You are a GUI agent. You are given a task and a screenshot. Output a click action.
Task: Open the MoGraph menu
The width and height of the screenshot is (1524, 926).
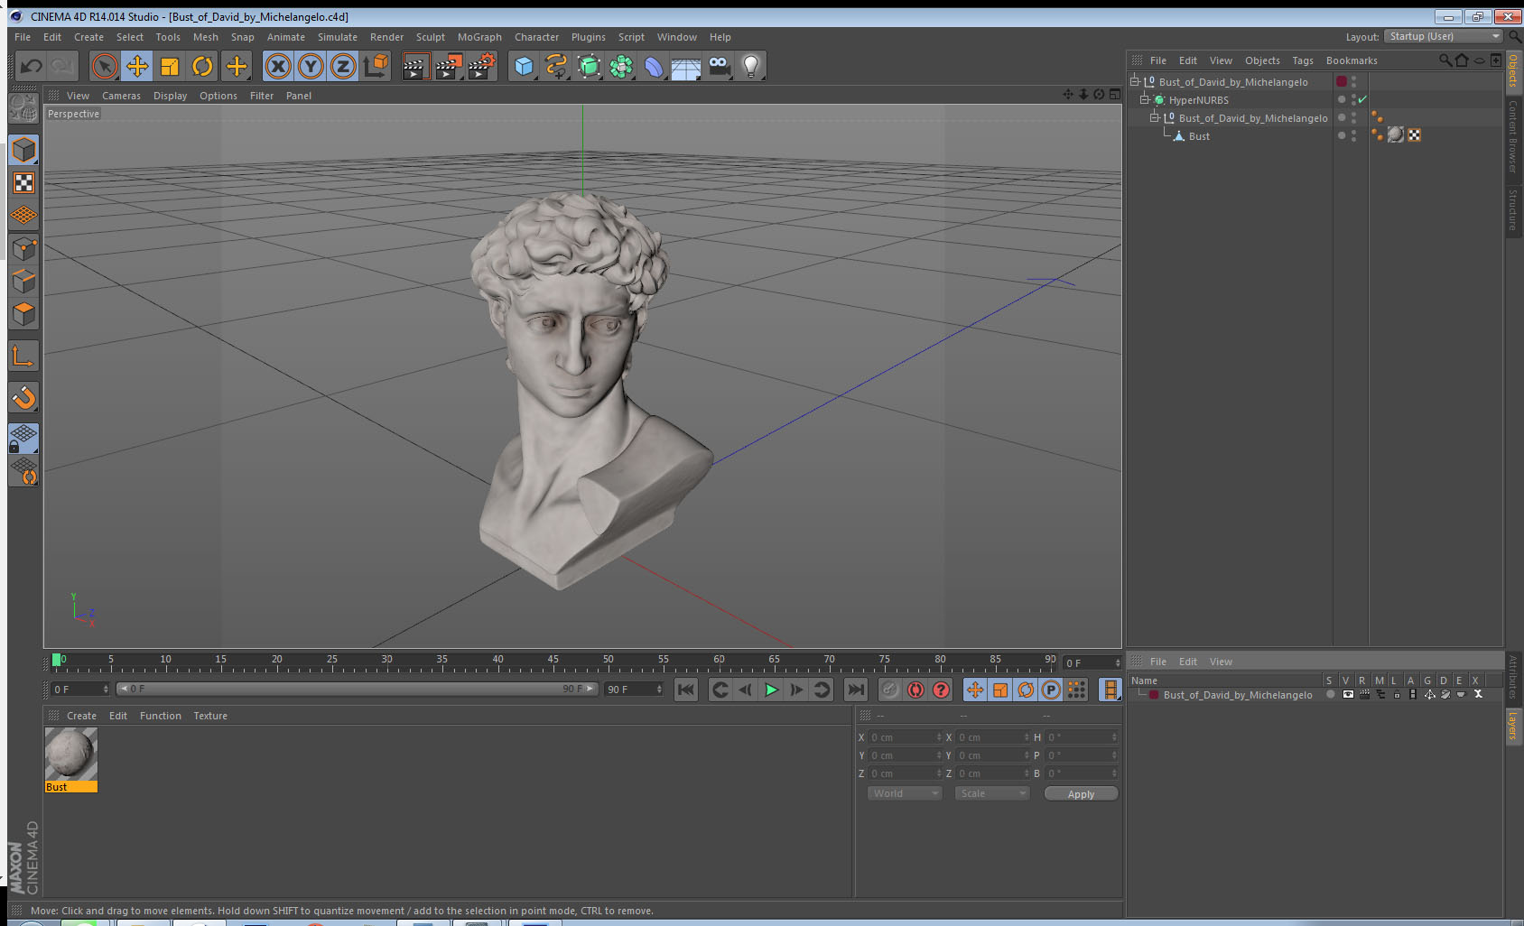(x=479, y=37)
